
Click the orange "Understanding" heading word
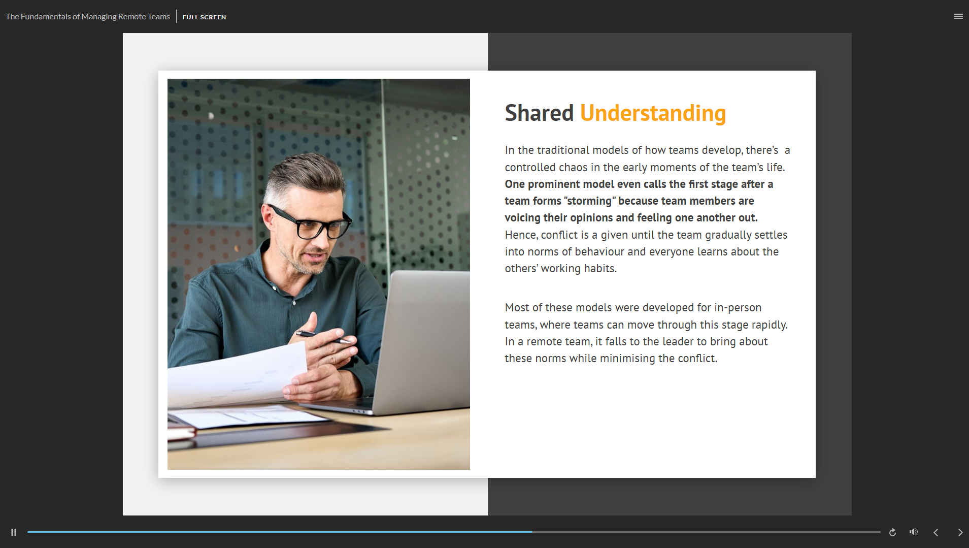653,113
